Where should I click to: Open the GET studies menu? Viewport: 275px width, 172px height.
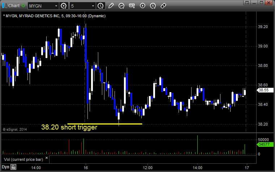click(x=132, y=6)
